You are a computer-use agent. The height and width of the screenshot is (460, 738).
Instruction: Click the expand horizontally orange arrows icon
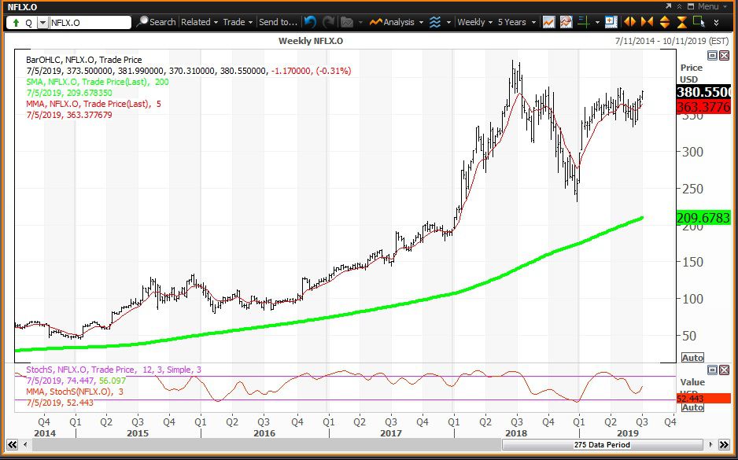629,22
